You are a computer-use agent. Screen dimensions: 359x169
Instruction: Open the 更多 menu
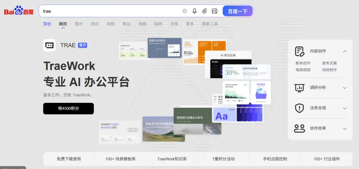190,24
